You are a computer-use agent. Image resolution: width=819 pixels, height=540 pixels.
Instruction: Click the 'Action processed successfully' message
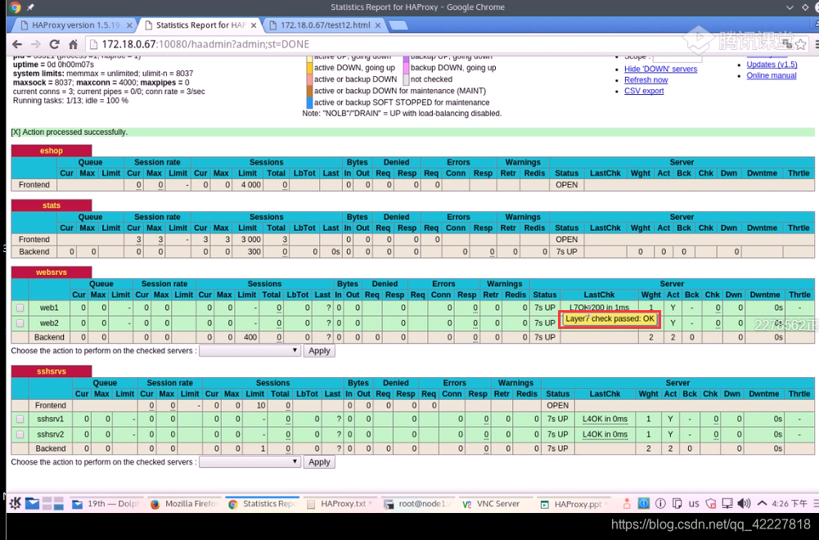(69, 132)
